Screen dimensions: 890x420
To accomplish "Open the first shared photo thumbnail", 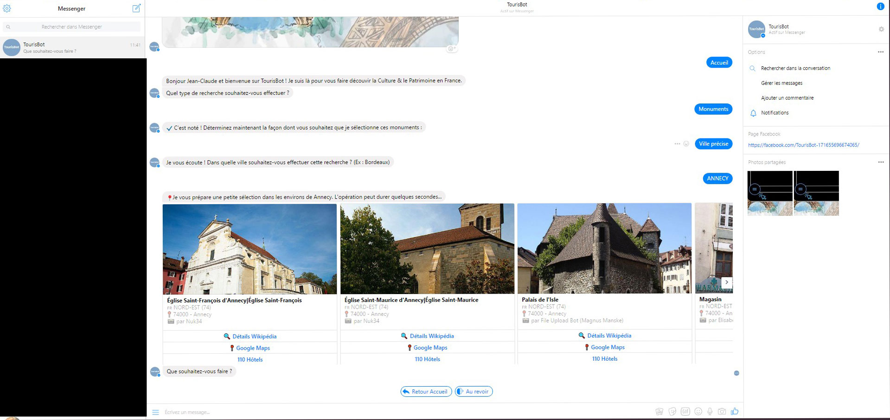I will tap(770, 193).
